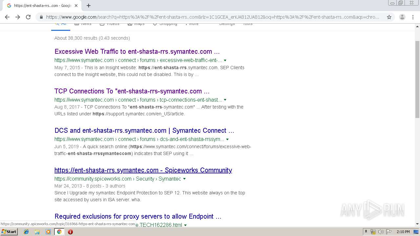The image size is (420, 236).
Task: Click the scrollbar down arrow
Action: (x=417, y=224)
